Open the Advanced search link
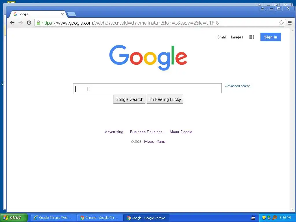 click(238, 86)
